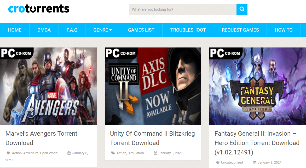
Task: Click the calendar icon next to January 8, 2021
Action: (x=69, y=153)
